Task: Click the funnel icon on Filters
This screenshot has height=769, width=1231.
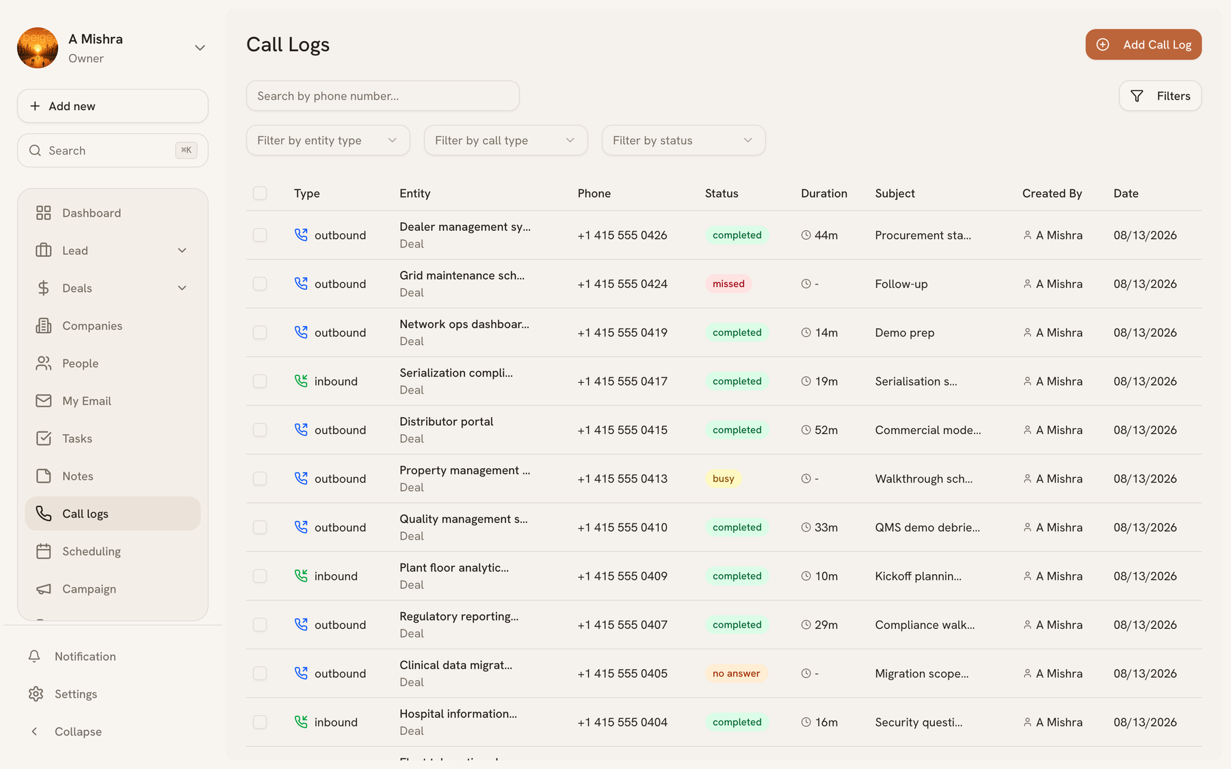Action: (x=1137, y=96)
